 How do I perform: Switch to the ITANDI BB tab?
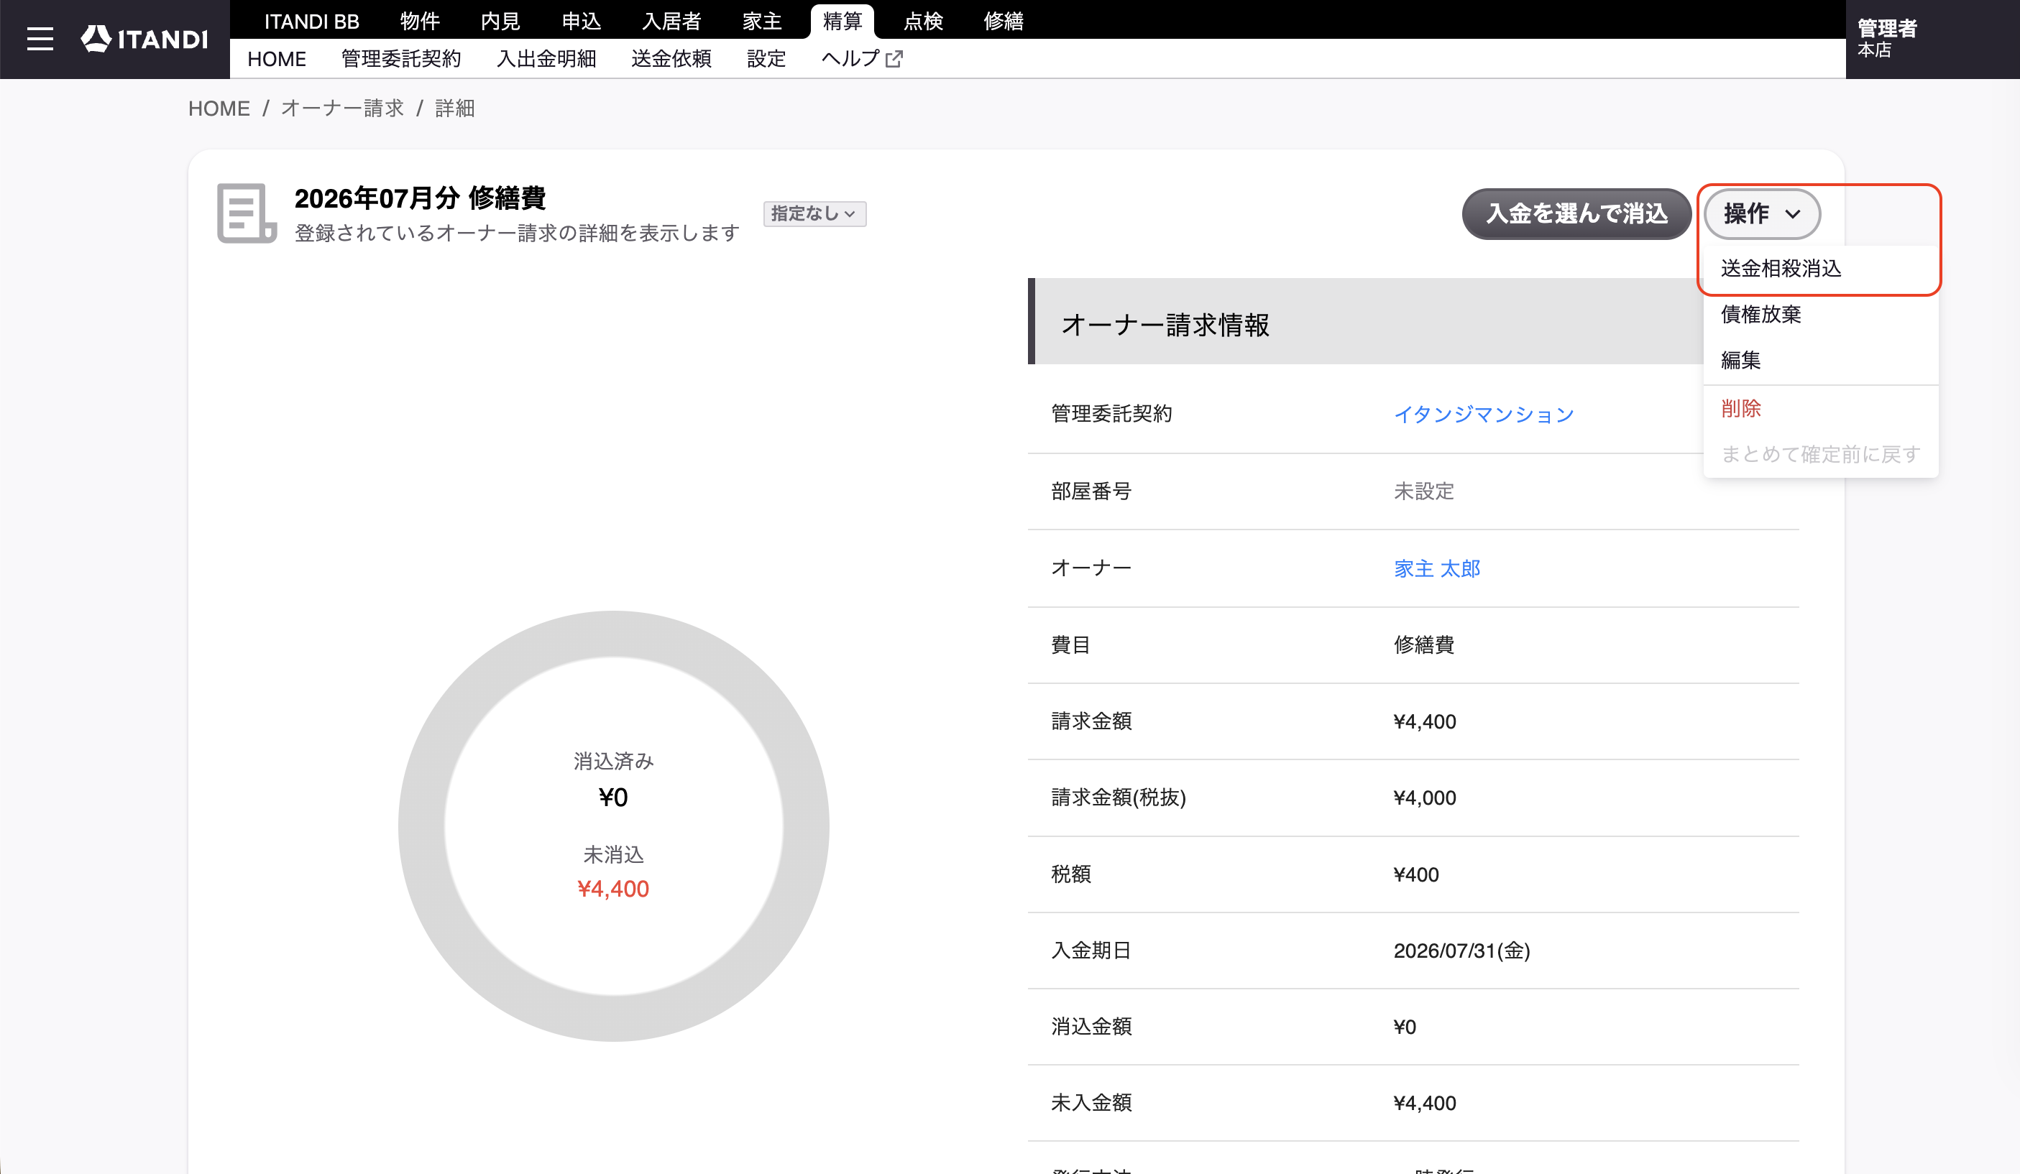point(312,21)
